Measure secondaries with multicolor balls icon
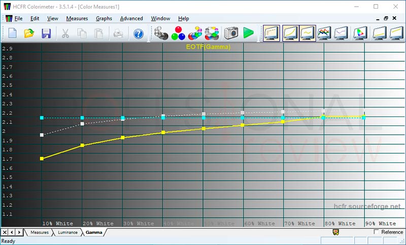The width and height of the screenshot is (406, 245). coord(195,33)
